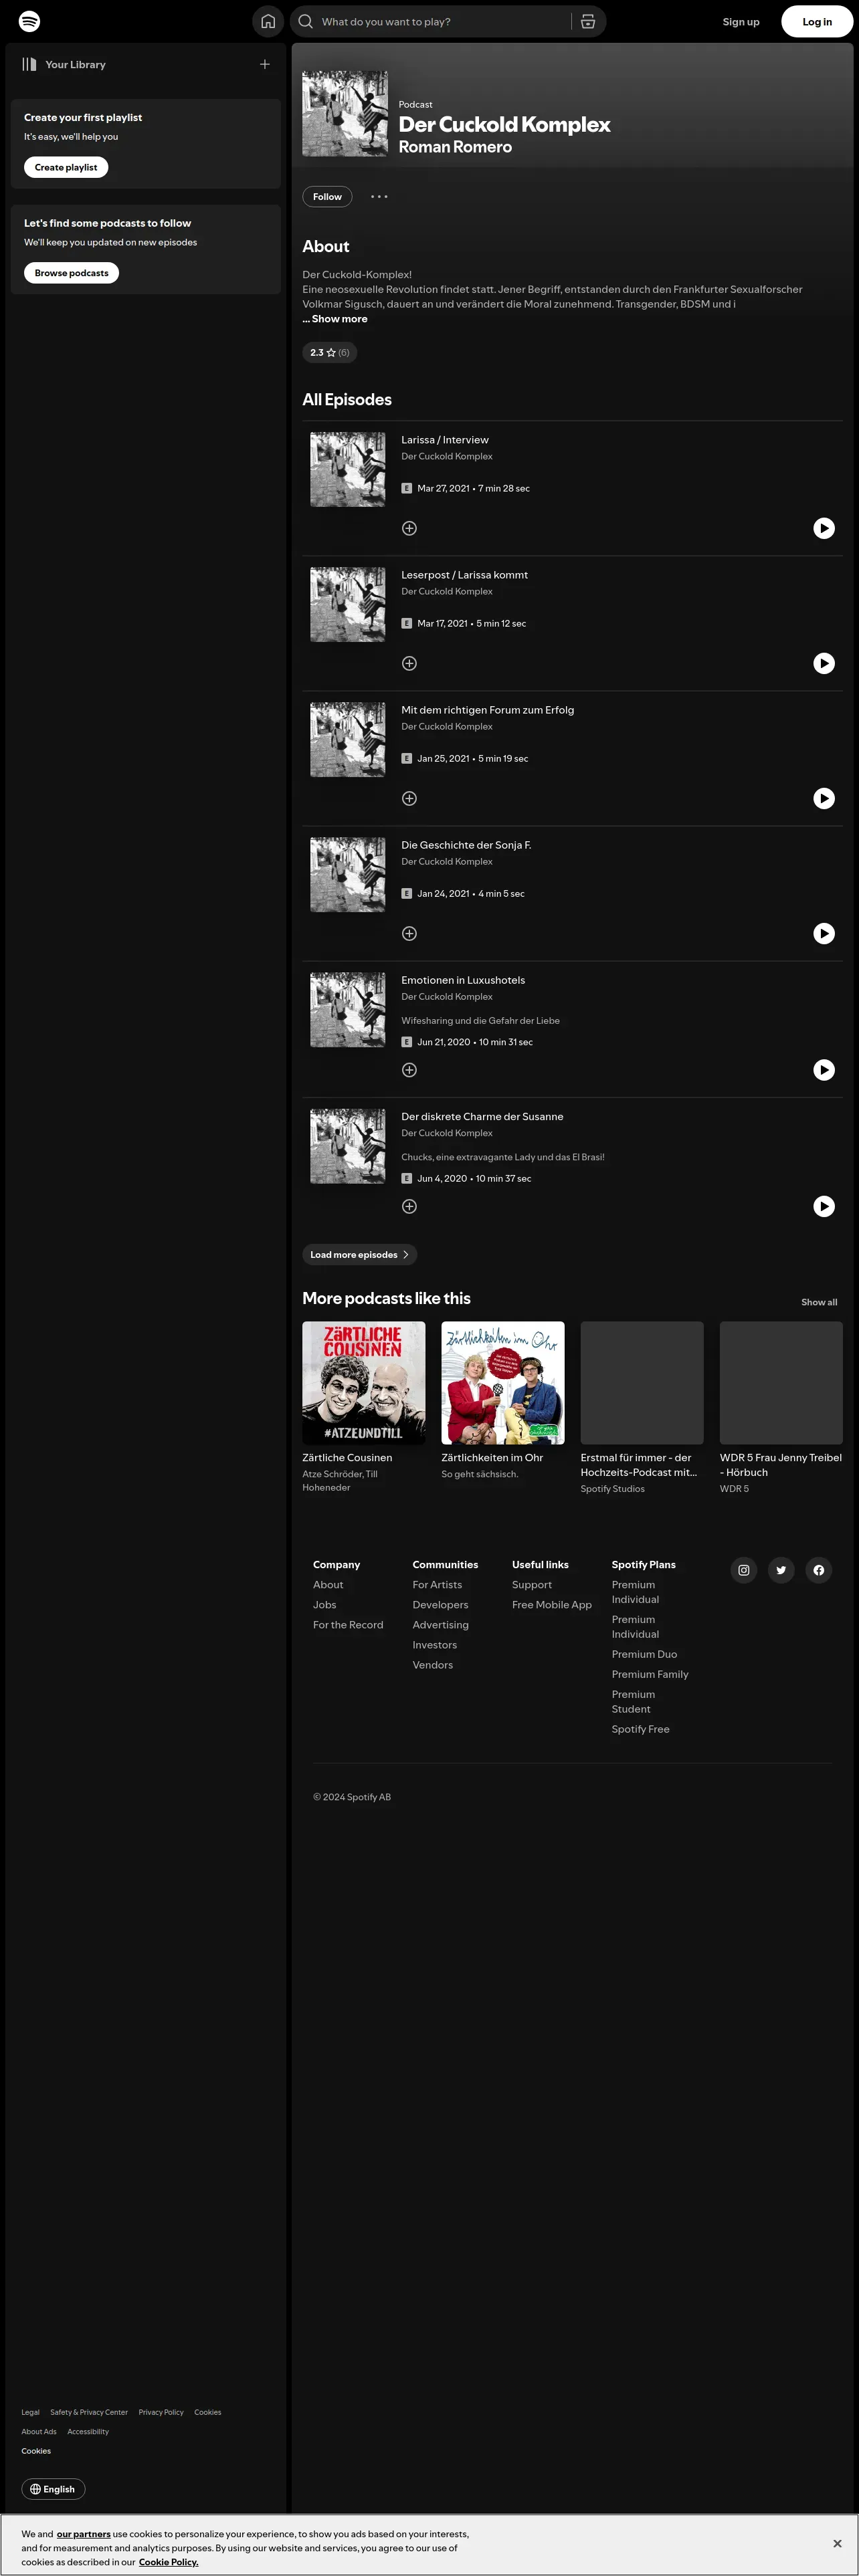Open Spotify Twitter page icon
The image size is (859, 2576).
pyautogui.click(x=781, y=1570)
